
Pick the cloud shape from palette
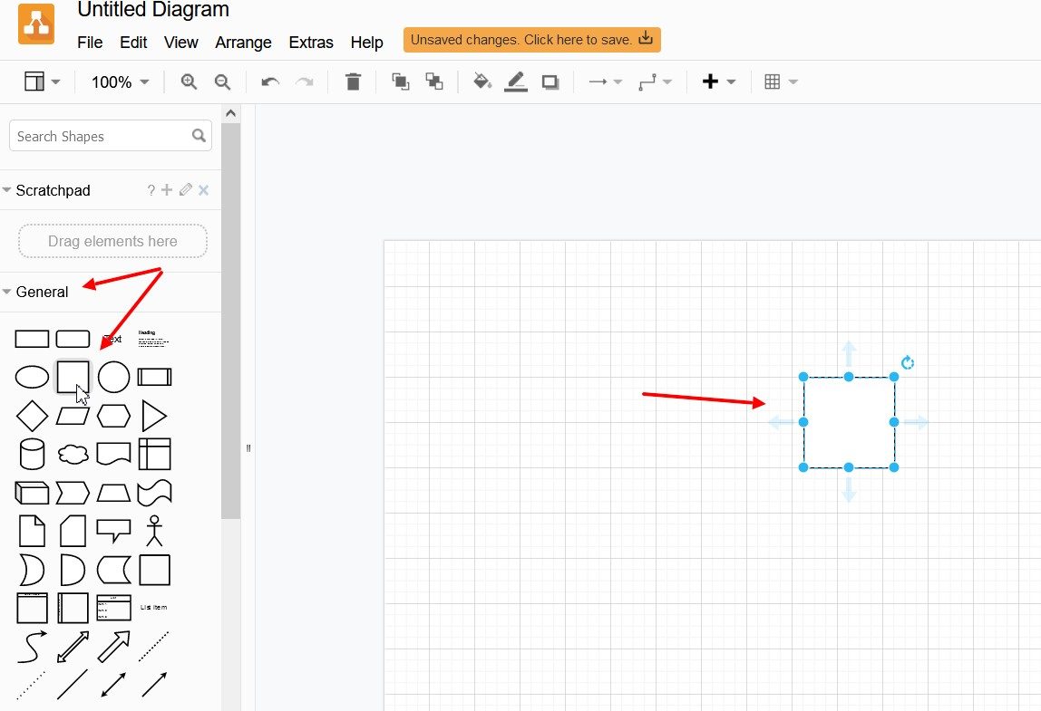point(73,454)
